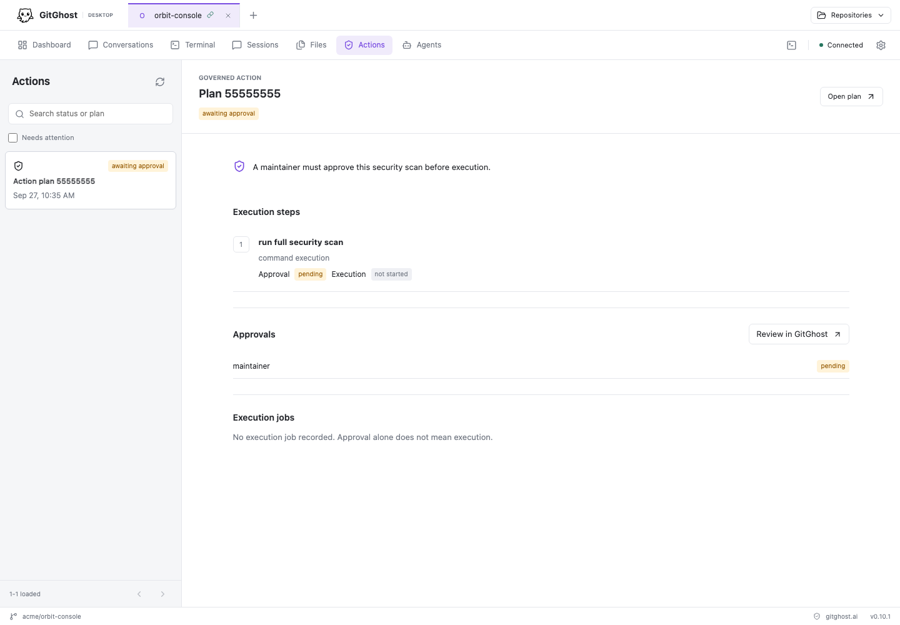
Task: Select Action plan 55555555 card
Action: tap(91, 181)
